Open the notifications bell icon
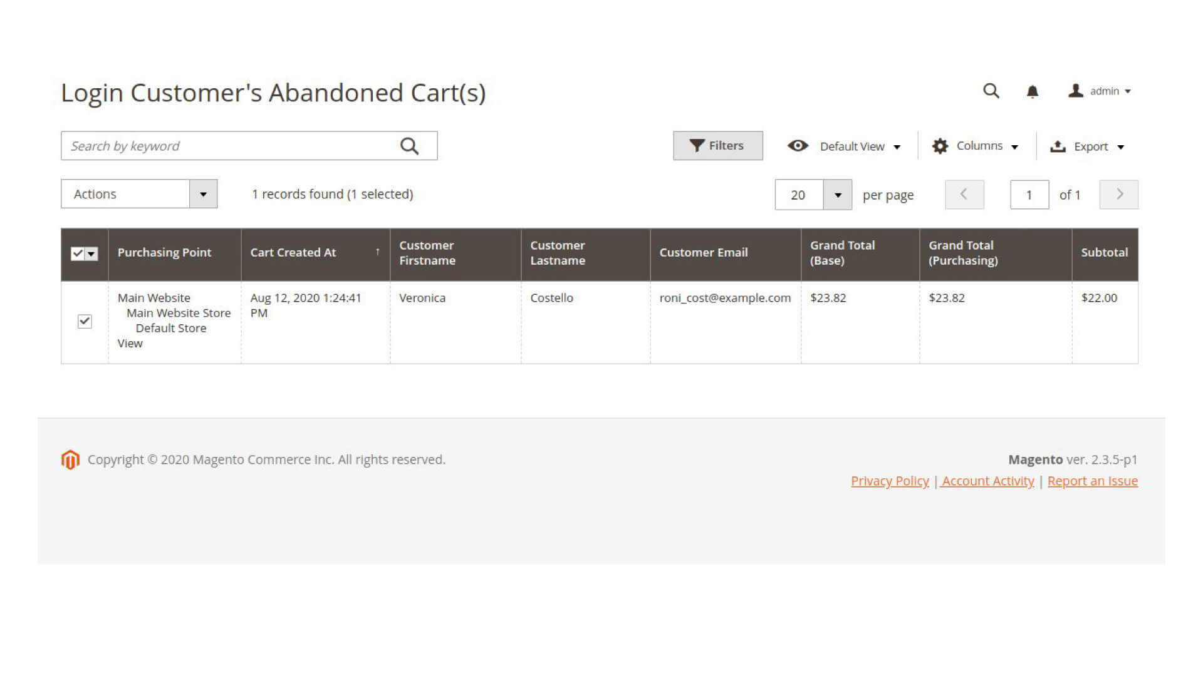 [x=1032, y=92]
